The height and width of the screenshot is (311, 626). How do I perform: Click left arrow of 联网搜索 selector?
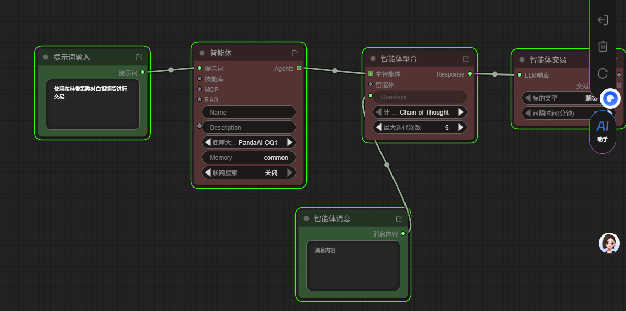tap(208, 172)
